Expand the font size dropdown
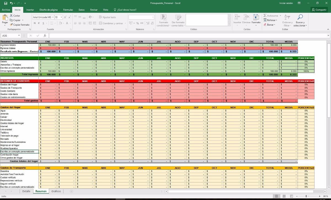 click(x=61, y=17)
